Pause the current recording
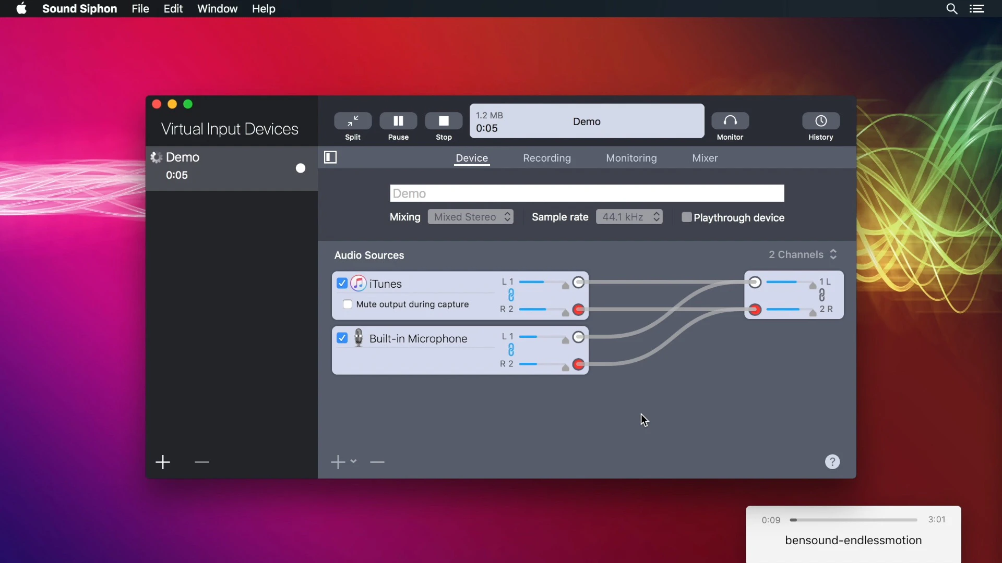Viewport: 1002px width, 563px height. [398, 121]
